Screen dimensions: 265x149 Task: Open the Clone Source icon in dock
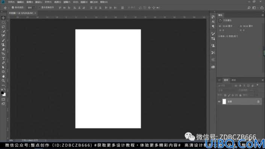coord(213,46)
